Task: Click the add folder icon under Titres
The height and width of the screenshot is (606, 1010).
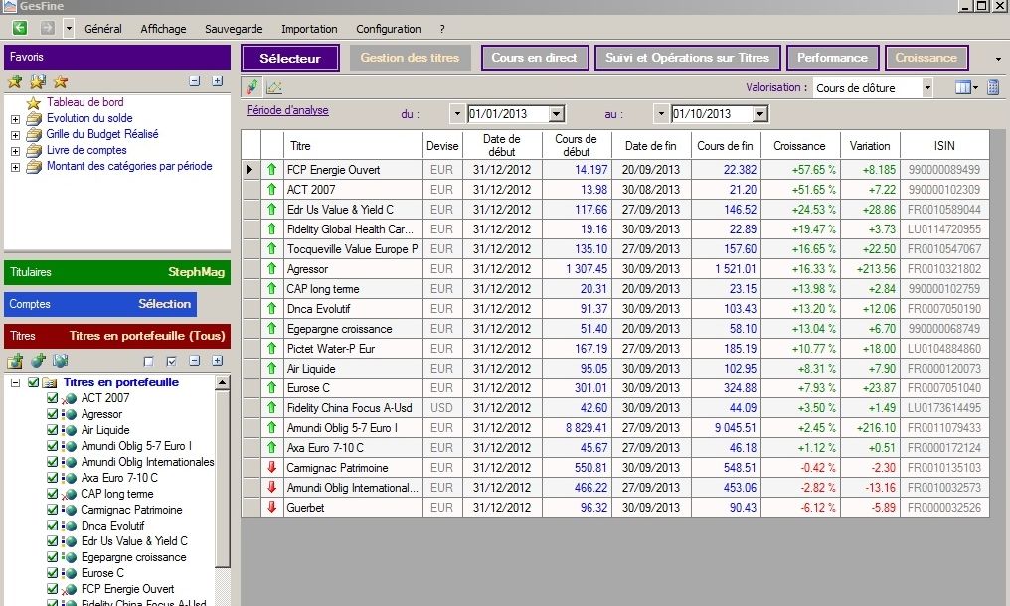Action: click(x=14, y=361)
